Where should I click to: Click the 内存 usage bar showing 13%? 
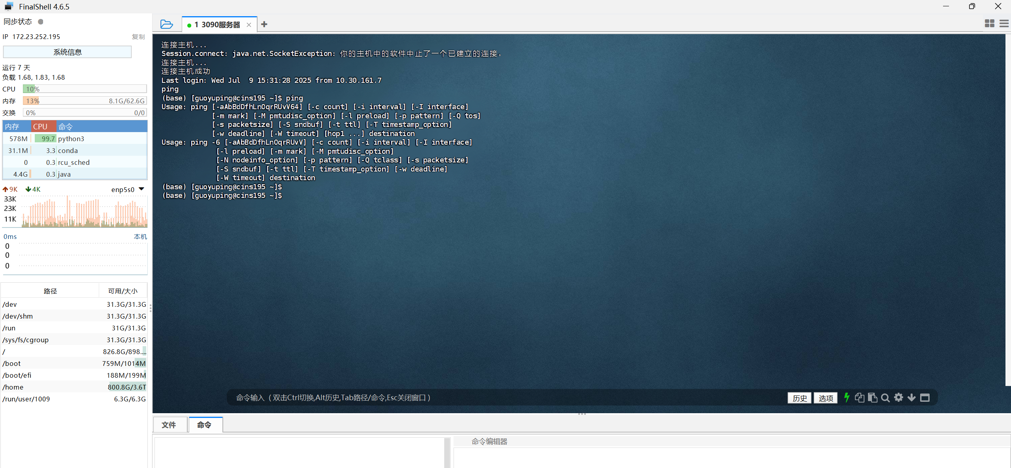pos(85,101)
